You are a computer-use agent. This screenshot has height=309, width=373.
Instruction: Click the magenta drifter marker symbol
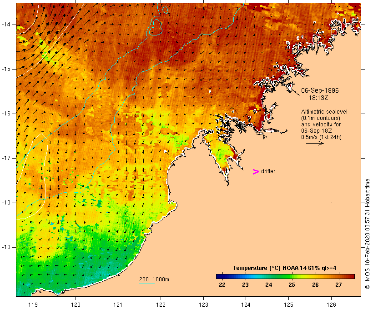point(256,172)
